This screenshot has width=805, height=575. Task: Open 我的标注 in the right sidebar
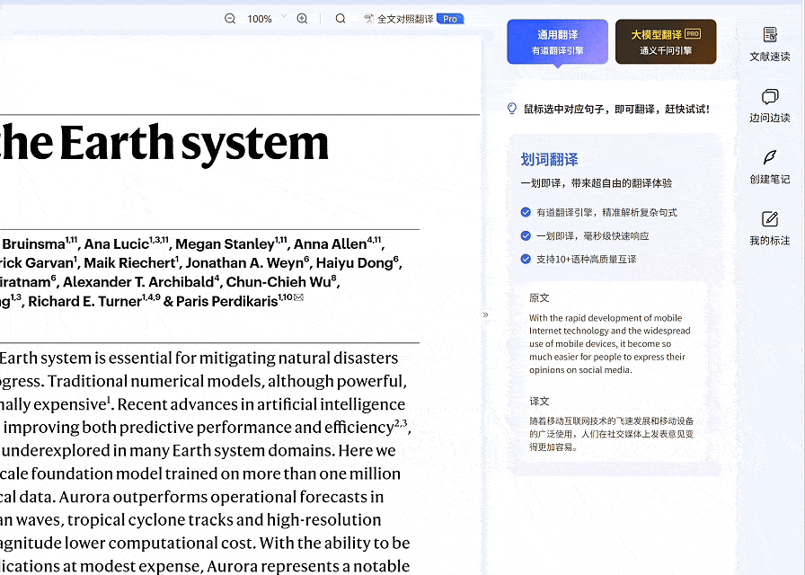click(x=770, y=228)
